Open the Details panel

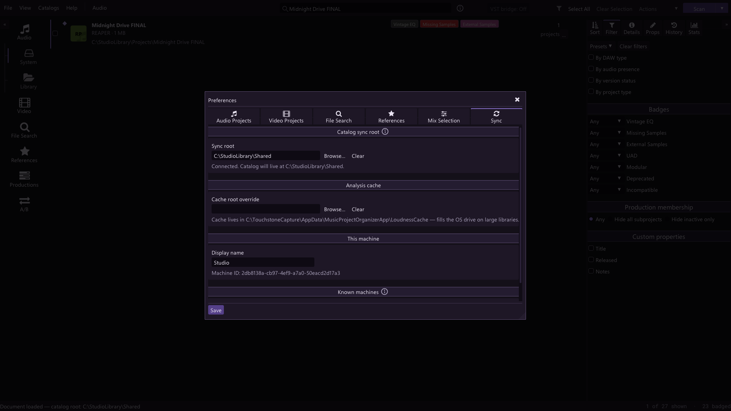coord(631,28)
